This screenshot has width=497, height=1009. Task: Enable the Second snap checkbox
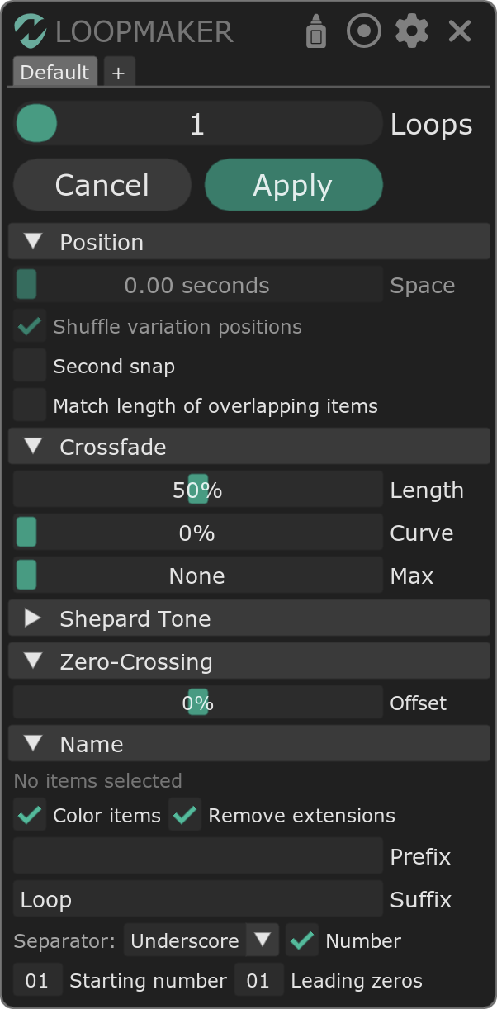30,366
